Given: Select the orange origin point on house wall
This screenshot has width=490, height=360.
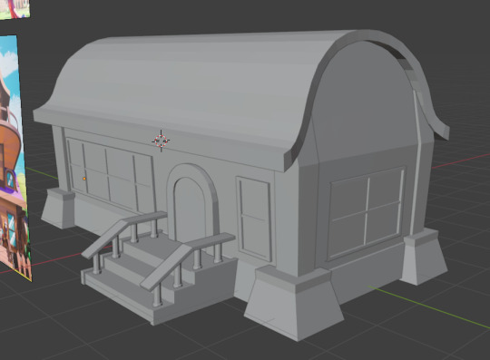Looking at the screenshot, I should pyautogui.click(x=84, y=179).
